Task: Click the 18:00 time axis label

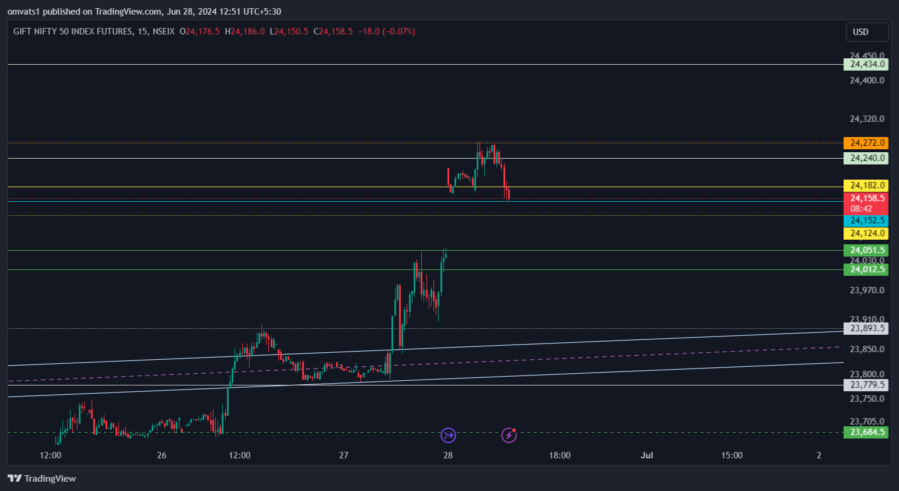Action: (559, 455)
